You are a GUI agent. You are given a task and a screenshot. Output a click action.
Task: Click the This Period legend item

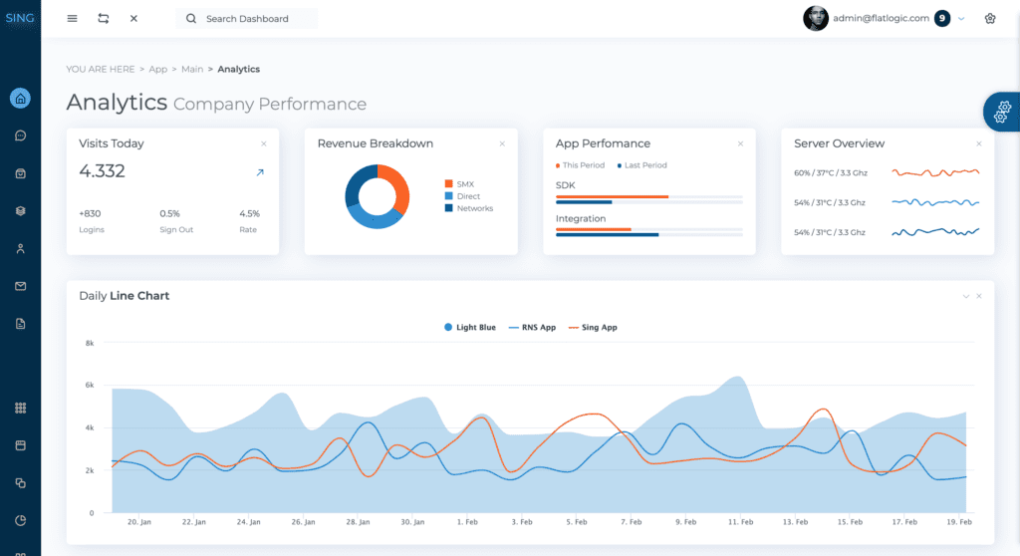581,165
